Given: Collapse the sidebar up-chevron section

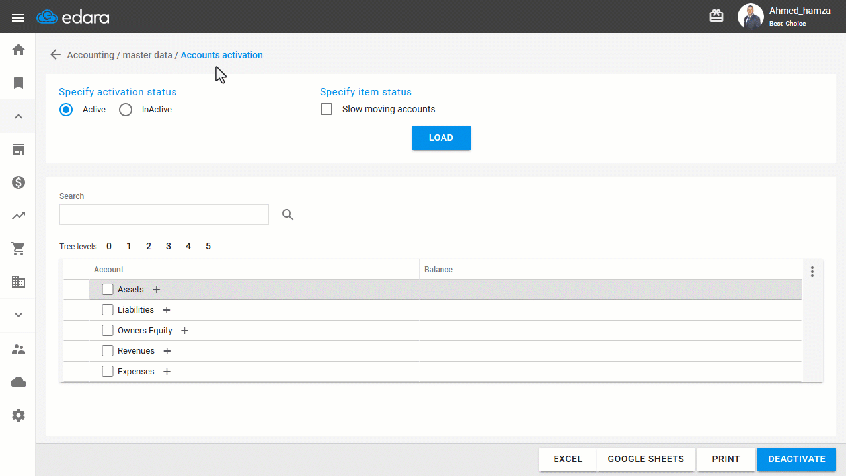Looking at the screenshot, I should [x=19, y=116].
